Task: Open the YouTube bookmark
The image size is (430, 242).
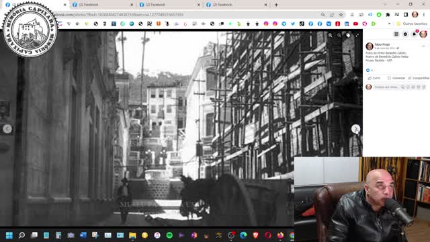Action: pos(355,24)
